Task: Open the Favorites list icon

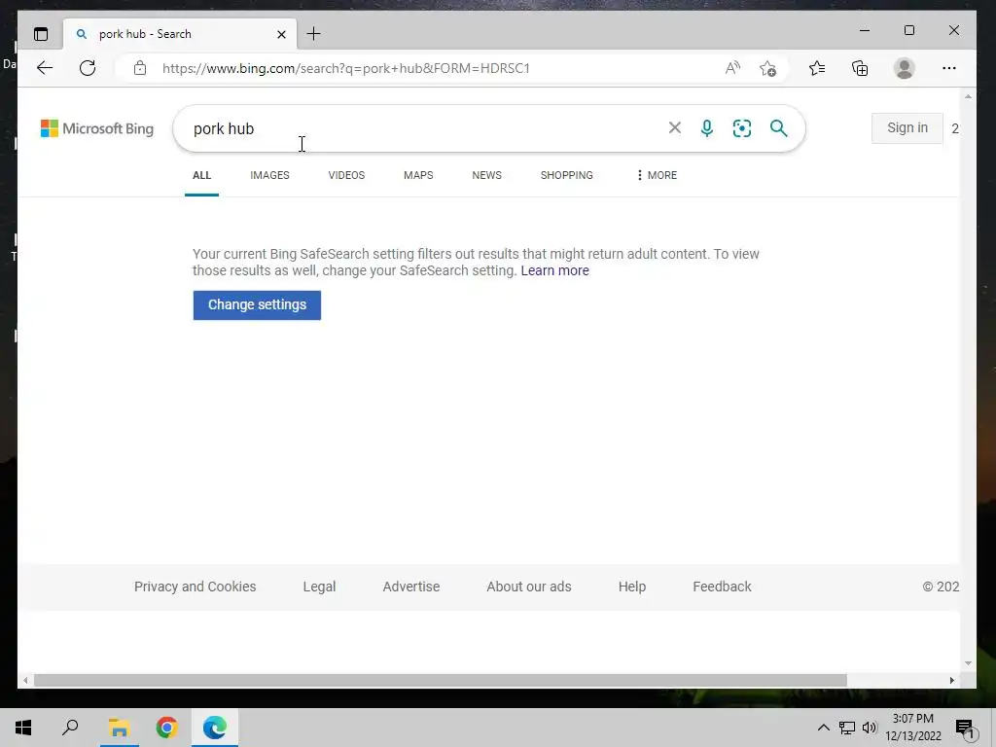Action: tap(817, 68)
